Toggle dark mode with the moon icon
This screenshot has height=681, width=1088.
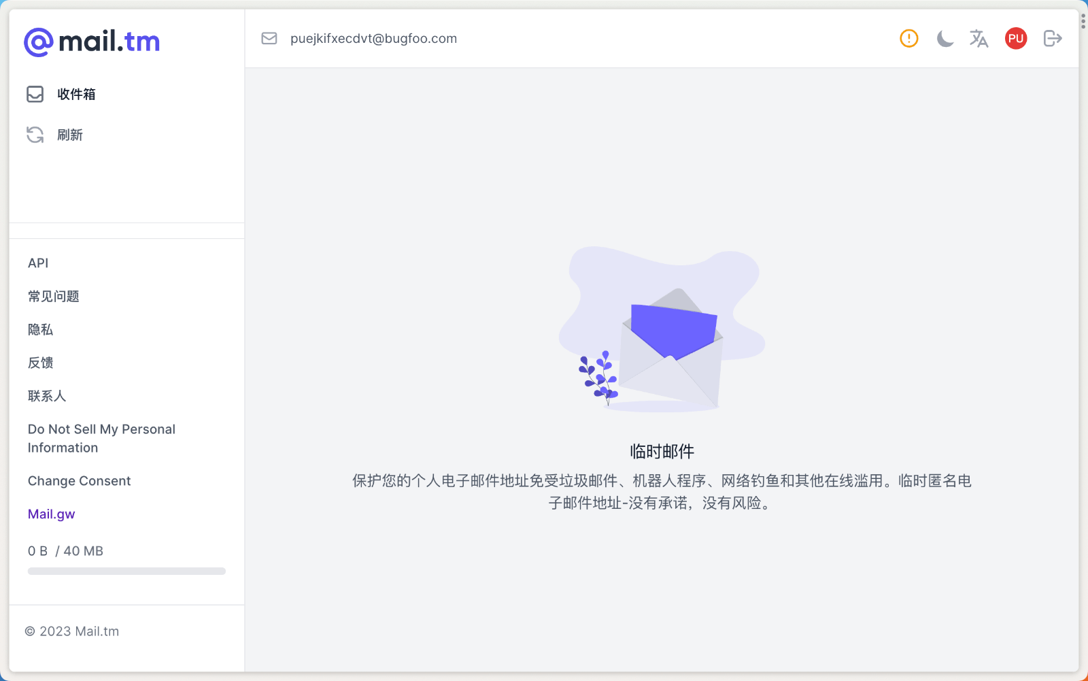tap(945, 38)
